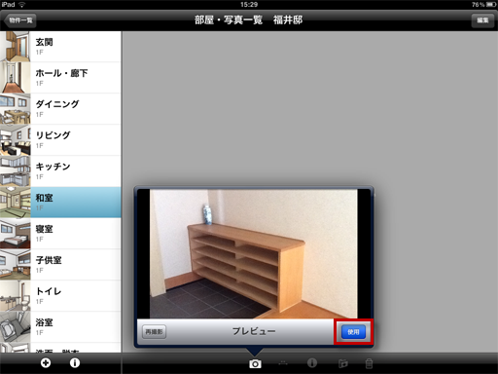Open the room info icon beside plus
Viewport: 498px width, 374px height.
(x=75, y=362)
